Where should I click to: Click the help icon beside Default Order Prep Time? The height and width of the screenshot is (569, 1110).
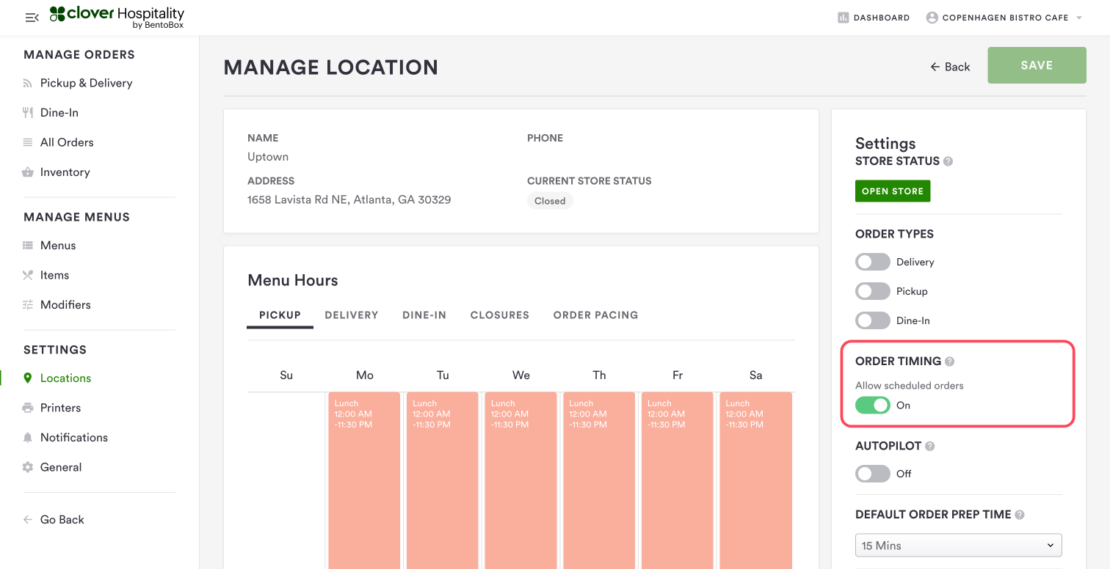pos(1020,515)
